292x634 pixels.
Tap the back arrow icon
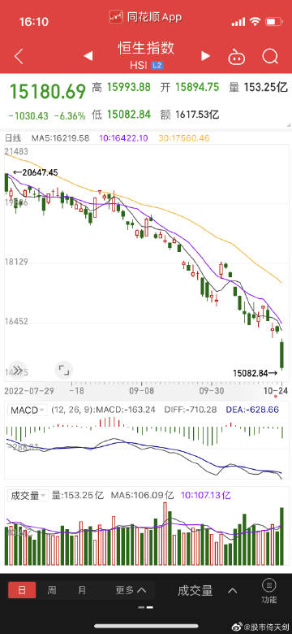19,56
